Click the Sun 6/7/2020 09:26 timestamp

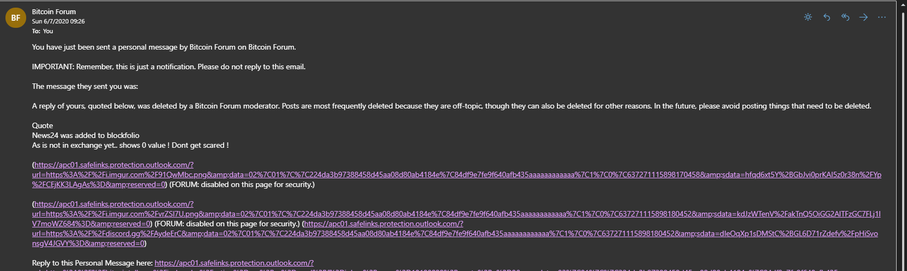click(58, 21)
